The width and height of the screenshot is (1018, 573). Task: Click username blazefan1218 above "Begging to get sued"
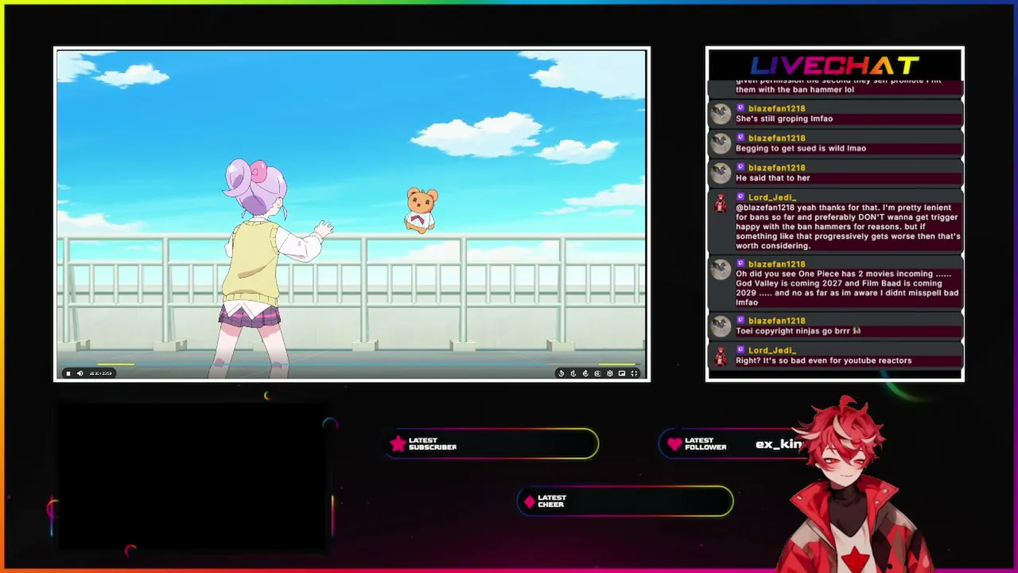[776, 138]
